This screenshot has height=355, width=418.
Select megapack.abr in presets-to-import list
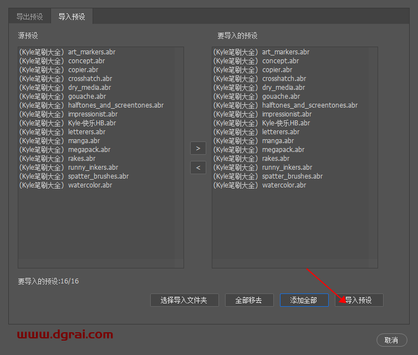pyautogui.click(x=259, y=150)
